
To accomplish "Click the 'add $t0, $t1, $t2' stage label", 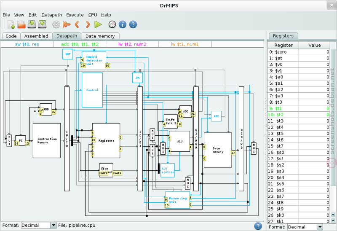I will 80,44.
